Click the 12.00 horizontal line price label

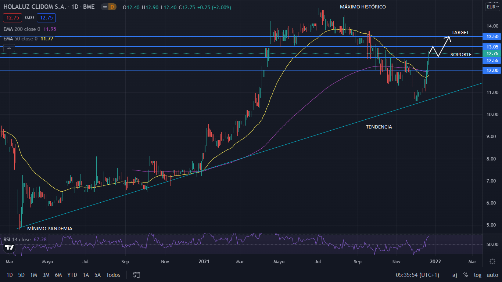(x=492, y=70)
